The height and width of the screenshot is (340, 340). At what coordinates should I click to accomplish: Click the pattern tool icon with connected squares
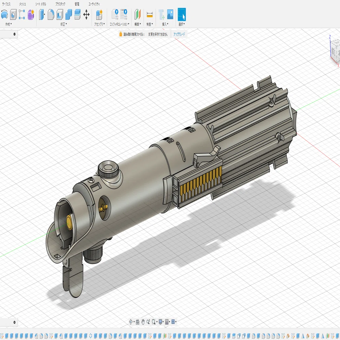tap(22, 14)
